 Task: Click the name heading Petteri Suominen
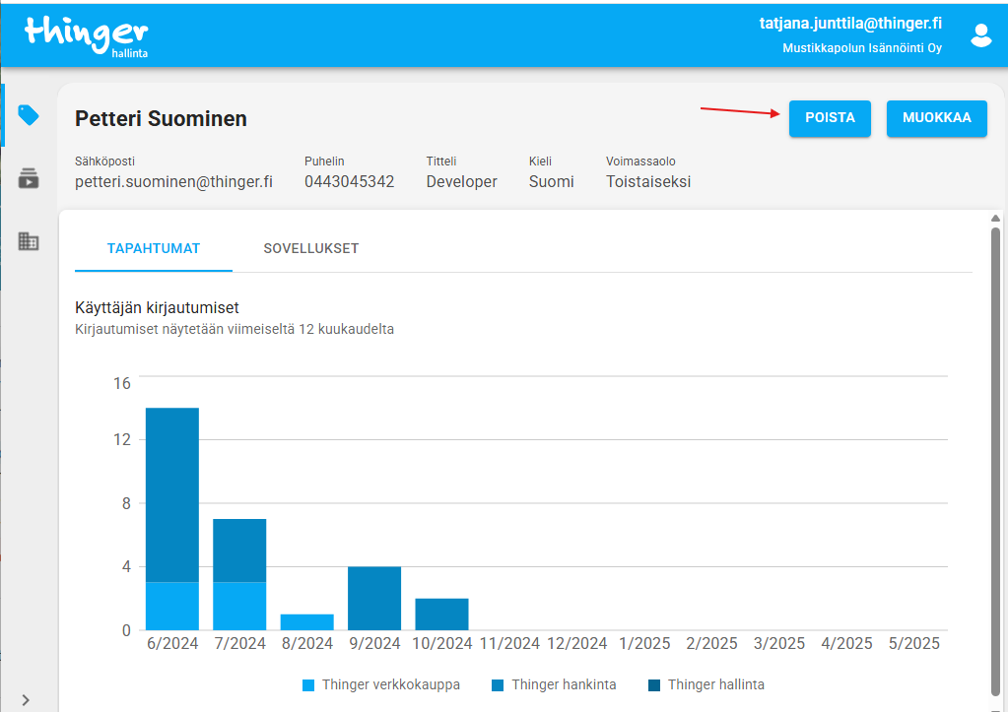point(161,119)
